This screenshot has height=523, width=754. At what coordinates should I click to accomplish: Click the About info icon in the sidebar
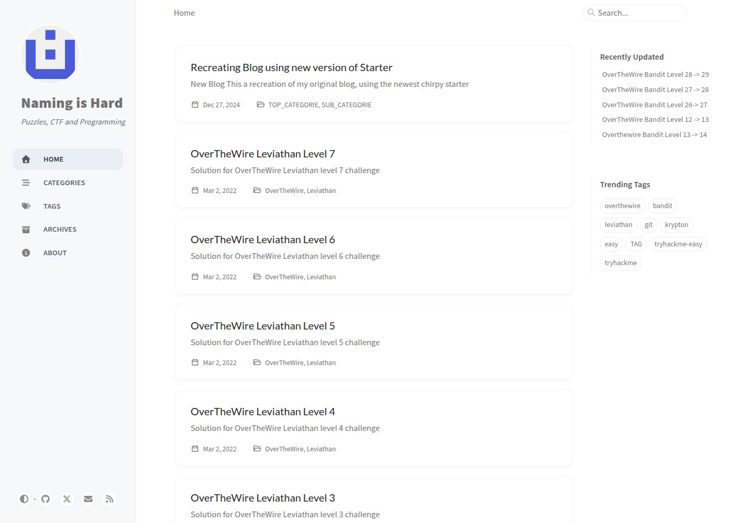click(x=26, y=253)
